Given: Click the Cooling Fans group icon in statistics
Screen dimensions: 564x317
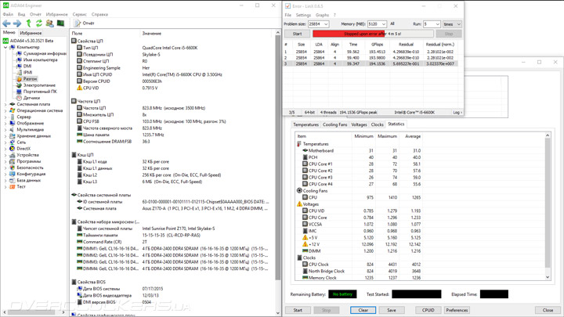Looking at the screenshot, I should click(x=299, y=191).
